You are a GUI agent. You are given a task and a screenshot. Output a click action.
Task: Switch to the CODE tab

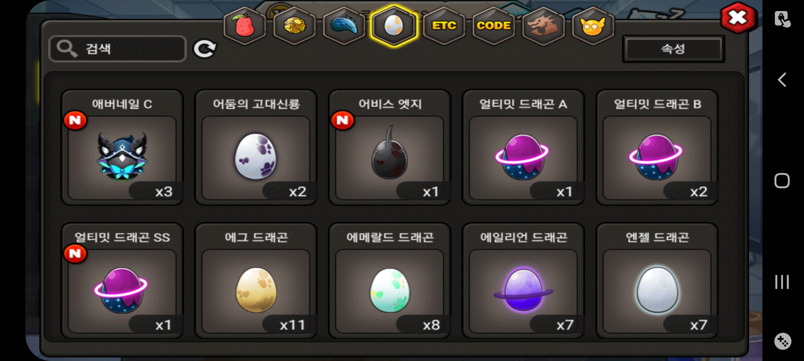(493, 26)
